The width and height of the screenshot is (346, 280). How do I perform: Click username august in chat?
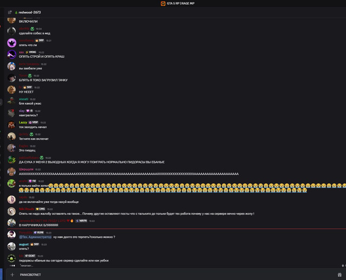click(24, 244)
